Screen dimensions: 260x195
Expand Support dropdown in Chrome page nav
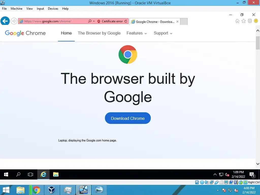pyautogui.click(x=163, y=33)
